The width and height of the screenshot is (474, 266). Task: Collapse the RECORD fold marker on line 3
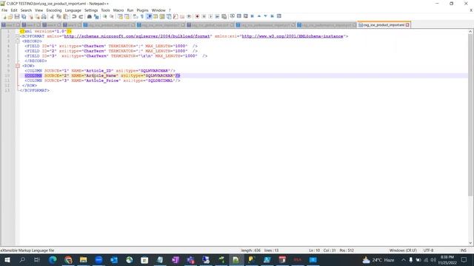[18, 41]
